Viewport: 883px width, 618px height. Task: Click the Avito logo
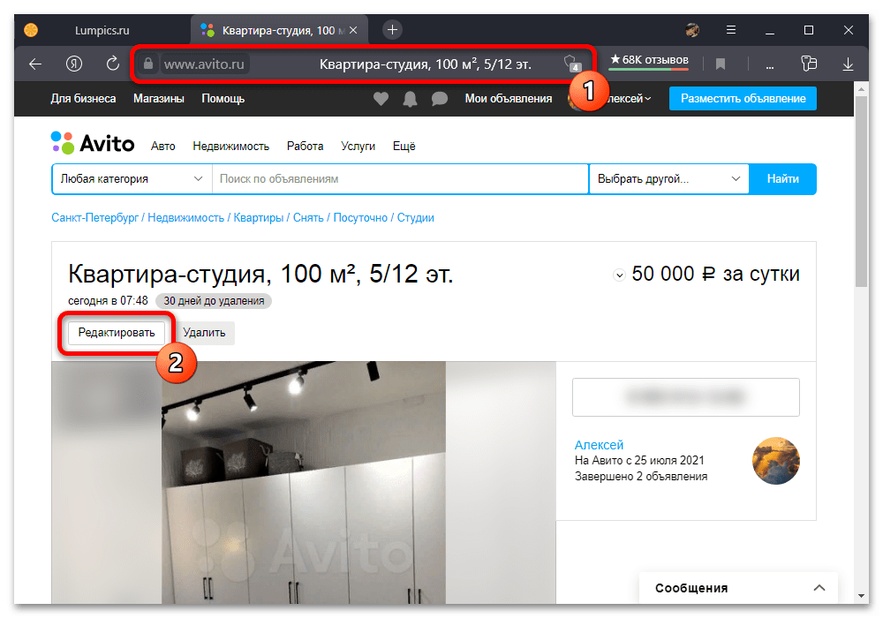93,143
